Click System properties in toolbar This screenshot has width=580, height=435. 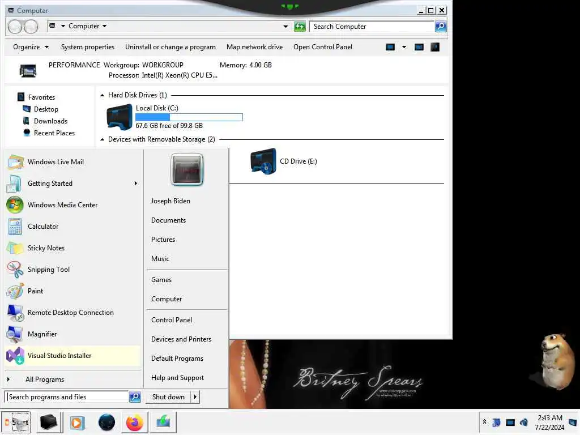[x=88, y=47]
